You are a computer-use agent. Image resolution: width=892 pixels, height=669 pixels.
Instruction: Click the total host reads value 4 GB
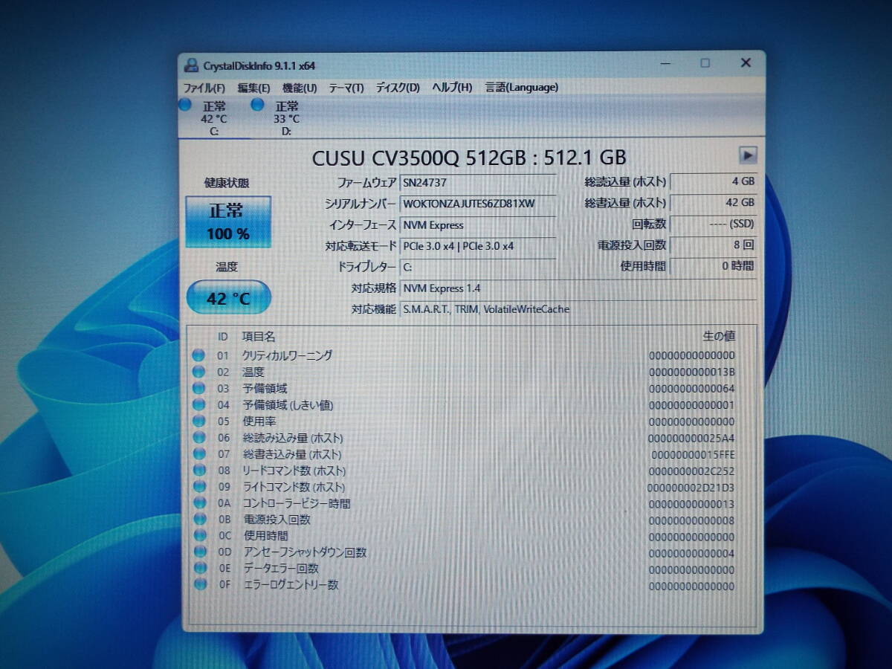714,181
